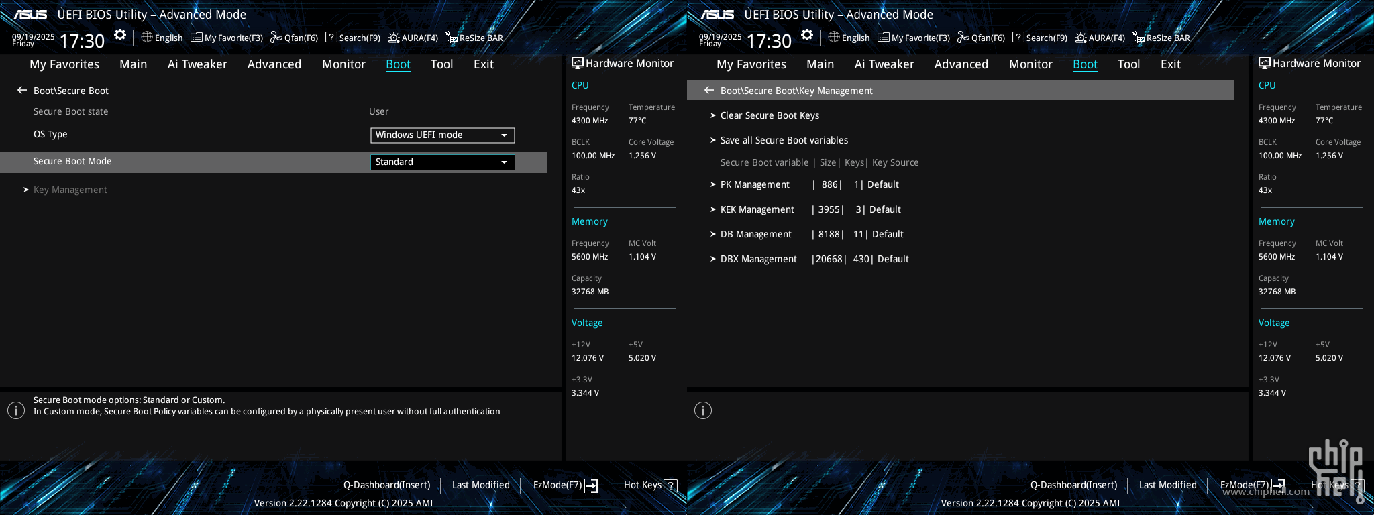Click the CPU heading in the left monitor
This screenshot has width=1374, height=515.
[x=580, y=85]
